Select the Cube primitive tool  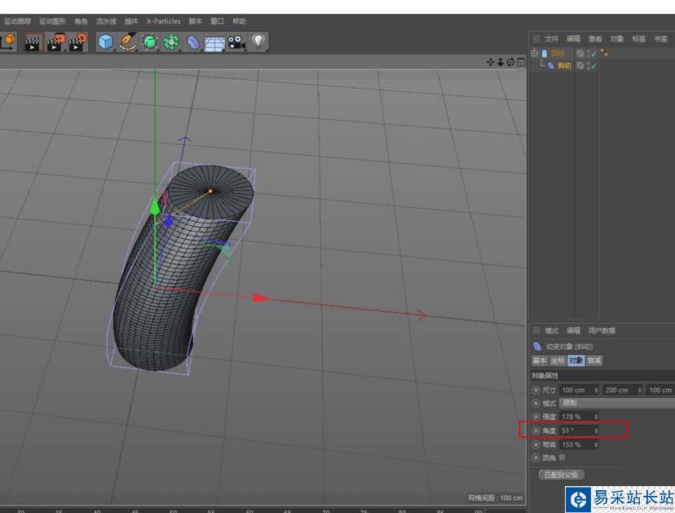coord(106,42)
